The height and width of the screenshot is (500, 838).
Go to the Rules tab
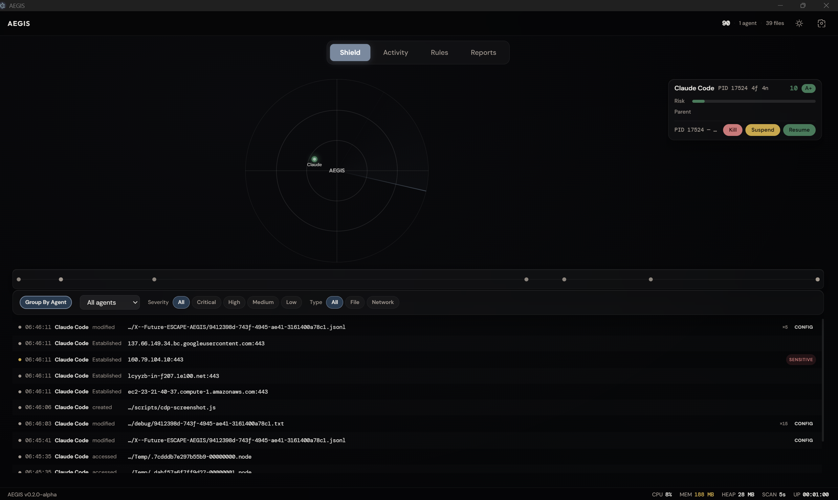439,53
